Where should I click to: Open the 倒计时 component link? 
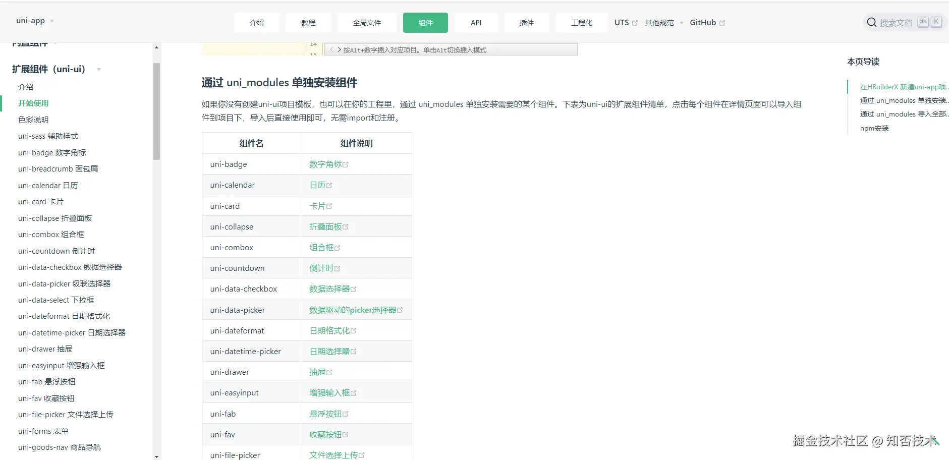click(x=324, y=268)
